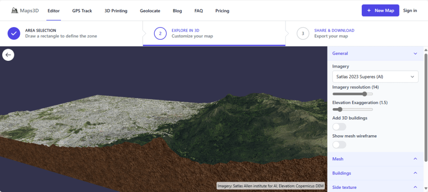Click the Sign in link

[410, 10]
